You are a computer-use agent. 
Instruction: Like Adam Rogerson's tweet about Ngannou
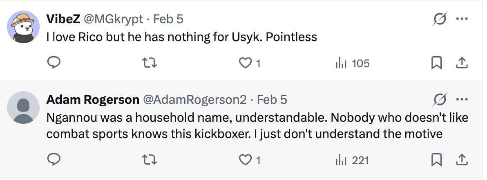[x=245, y=160]
